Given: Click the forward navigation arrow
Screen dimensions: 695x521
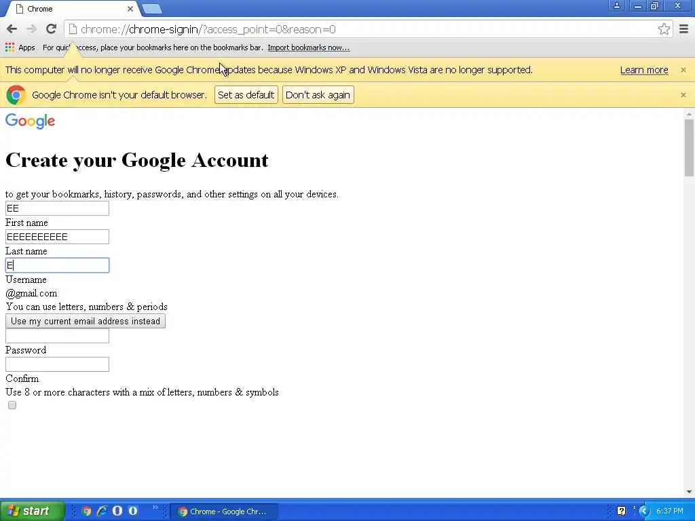Looking at the screenshot, I should (31, 29).
